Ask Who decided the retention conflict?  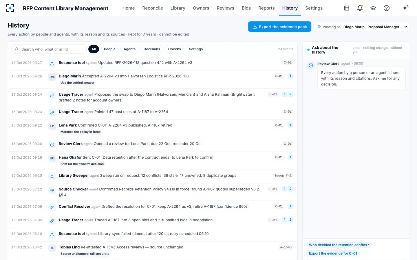coord(339,245)
